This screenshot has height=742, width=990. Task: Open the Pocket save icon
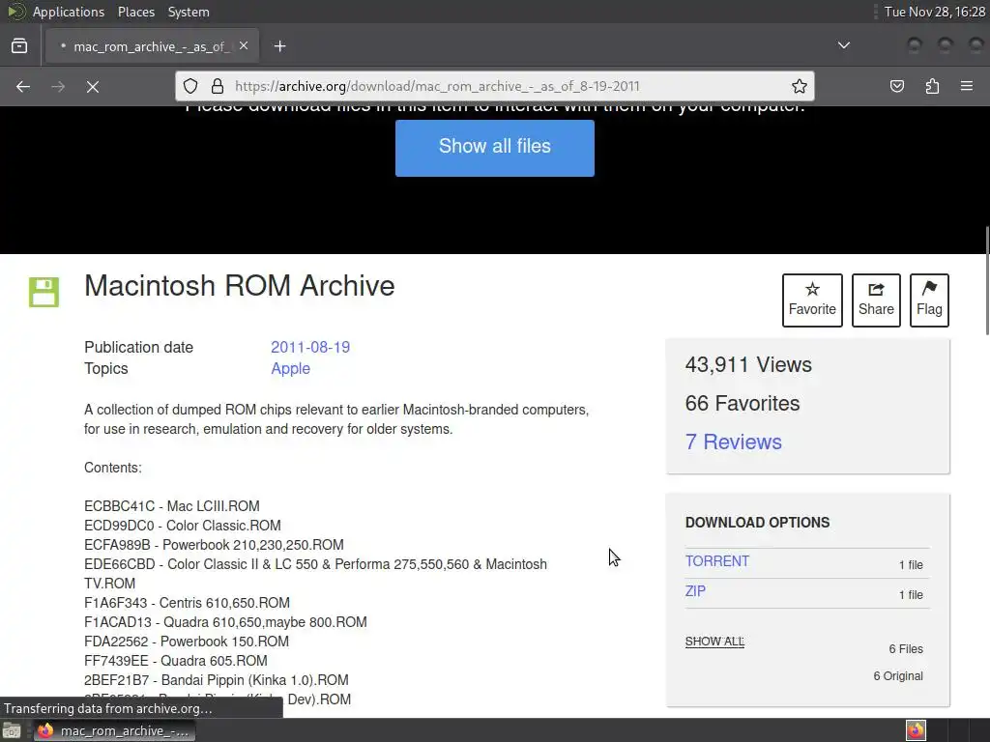[897, 86]
